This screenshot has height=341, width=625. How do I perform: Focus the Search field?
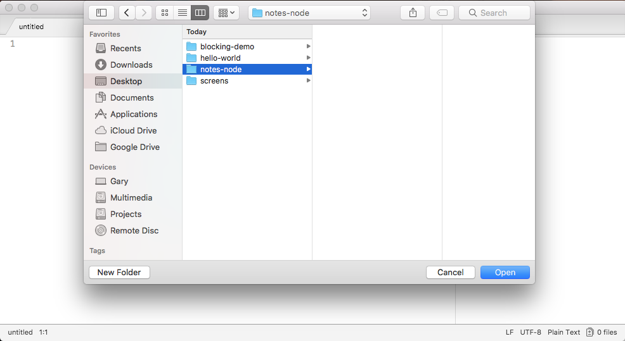[494, 13]
